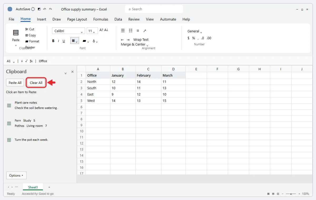This screenshot has width=316, height=200.
Task: Apply underline formatting
Action: (x=64, y=41)
